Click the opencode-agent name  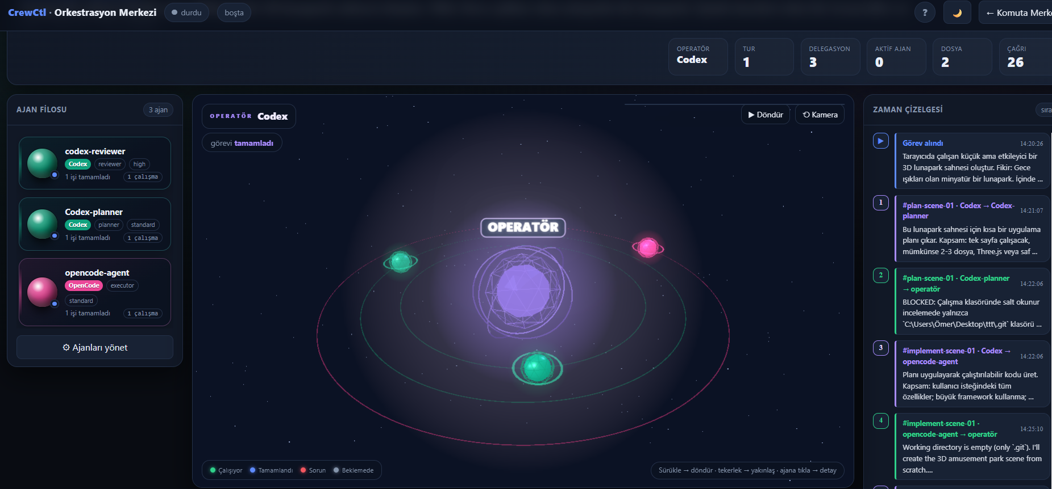tap(97, 273)
